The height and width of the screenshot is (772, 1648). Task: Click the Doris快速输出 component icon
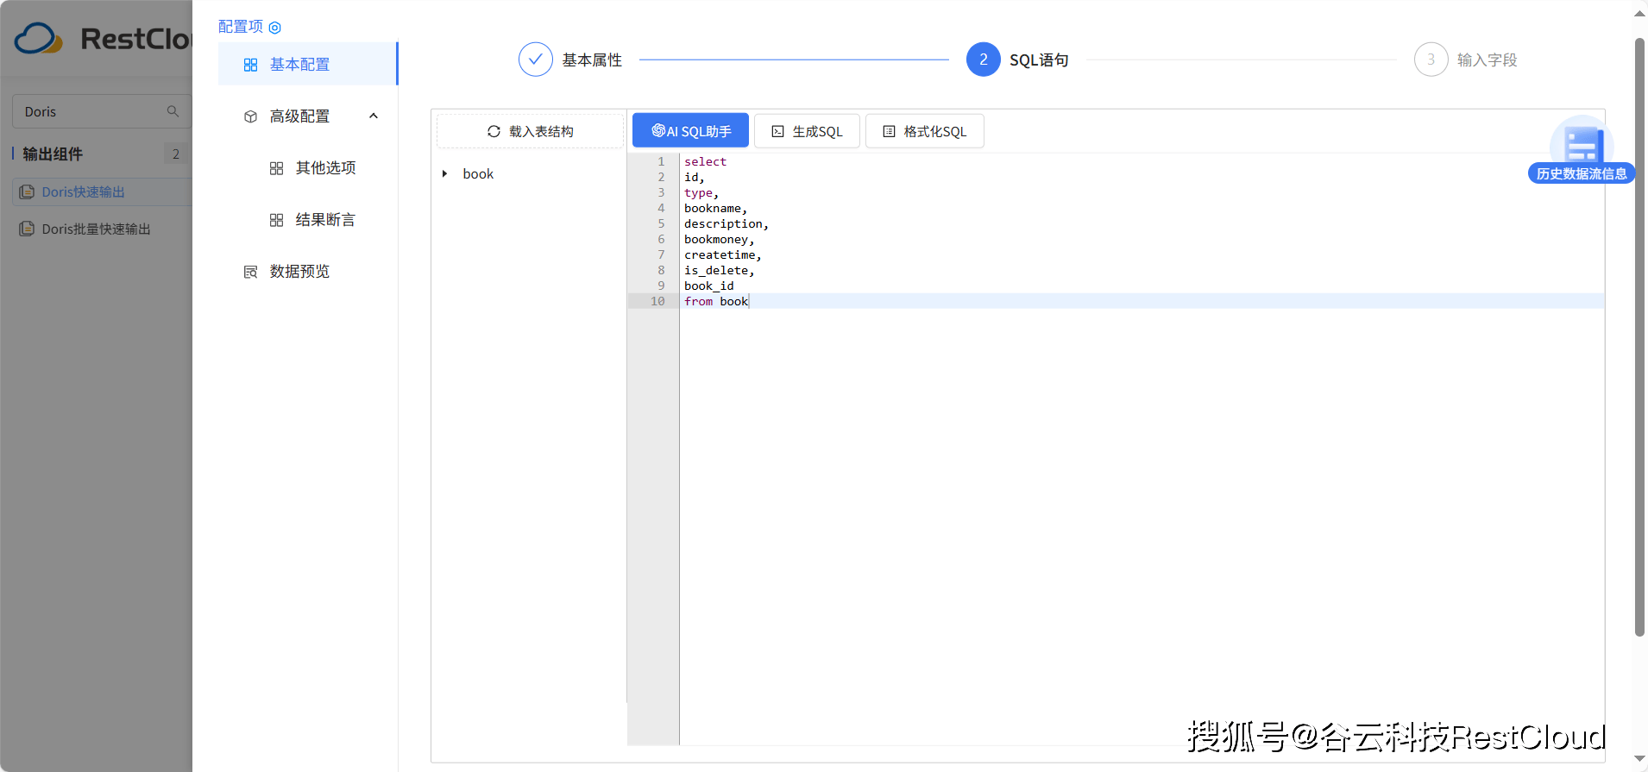(x=27, y=191)
